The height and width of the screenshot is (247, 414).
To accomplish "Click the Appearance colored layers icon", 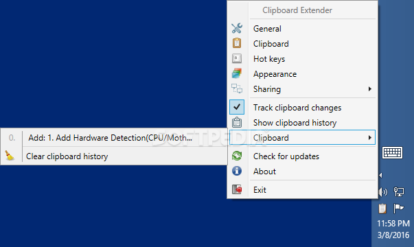I will [237, 73].
